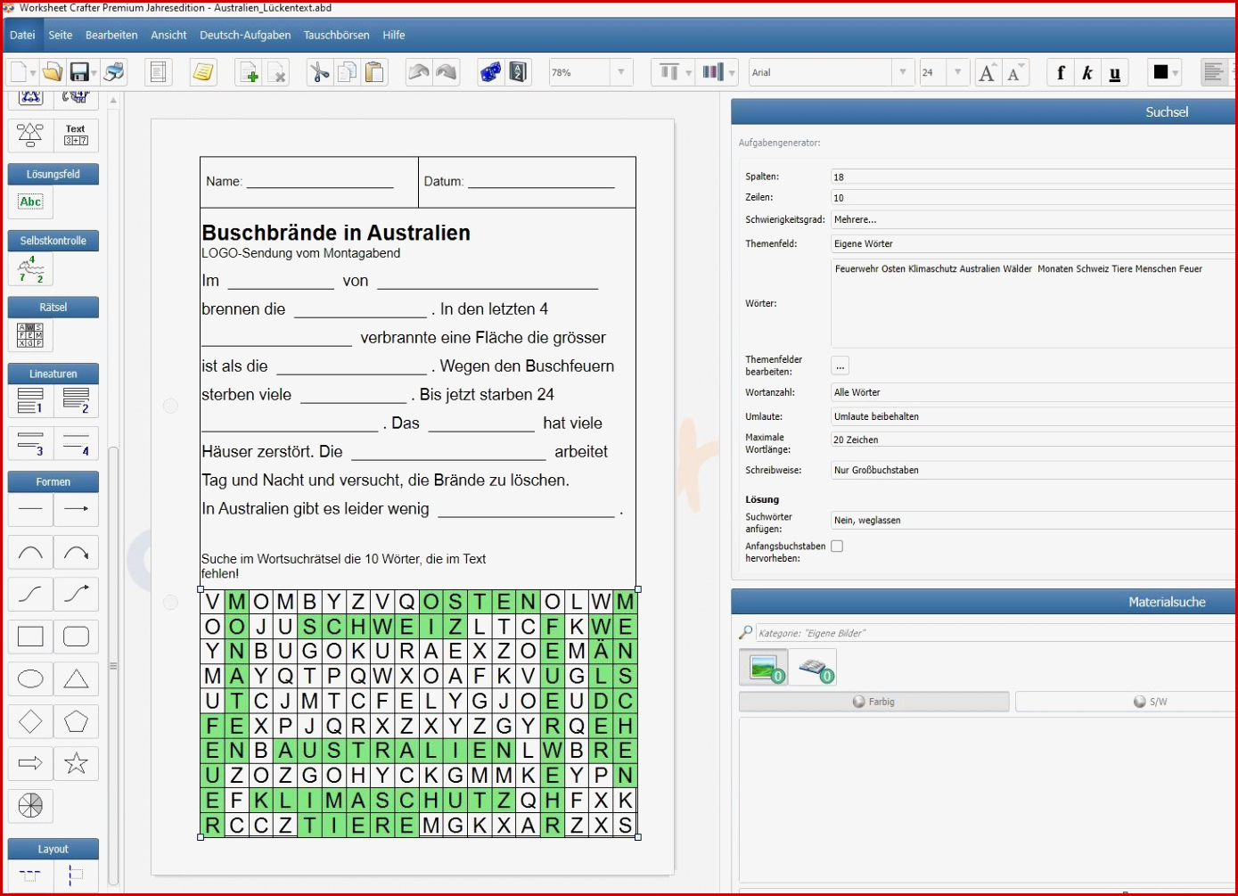
Task: Create a new blank worksheet document
Action: 18,72
